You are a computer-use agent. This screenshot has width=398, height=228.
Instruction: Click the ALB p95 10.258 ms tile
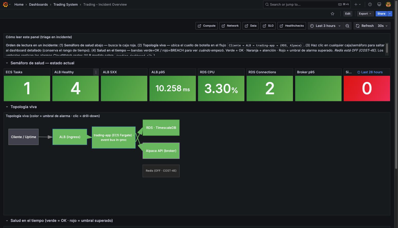tap(173, 88)
